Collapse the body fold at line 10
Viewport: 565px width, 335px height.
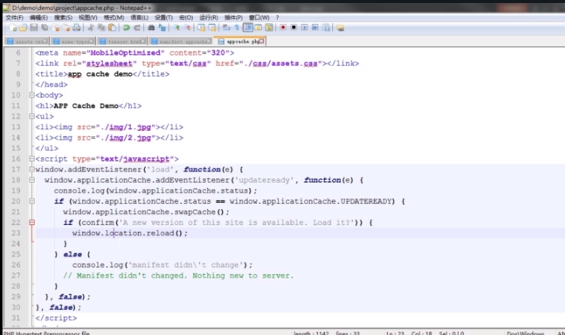point(32,95)
